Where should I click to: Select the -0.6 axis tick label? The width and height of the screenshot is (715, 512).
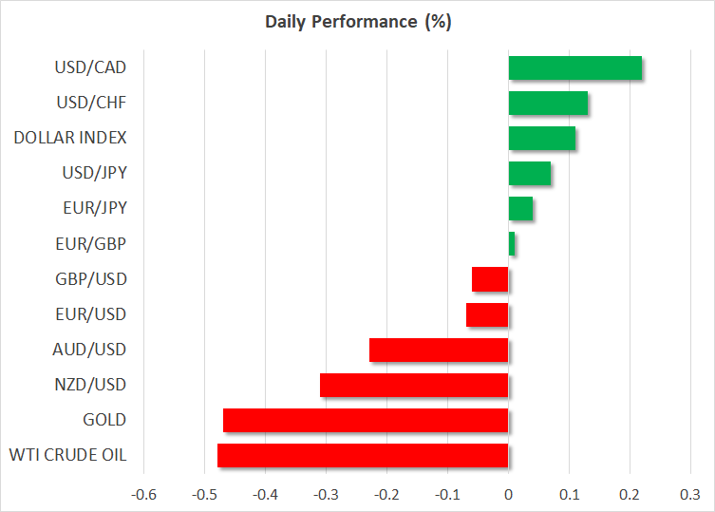tap(142, 494)
